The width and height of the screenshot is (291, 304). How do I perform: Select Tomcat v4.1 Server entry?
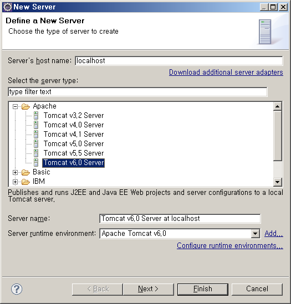click(x=74, y=134)
